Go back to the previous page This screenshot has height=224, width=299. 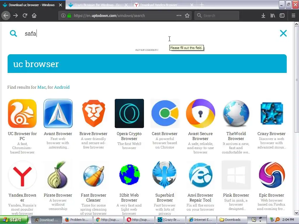click(x=6, y=15)
